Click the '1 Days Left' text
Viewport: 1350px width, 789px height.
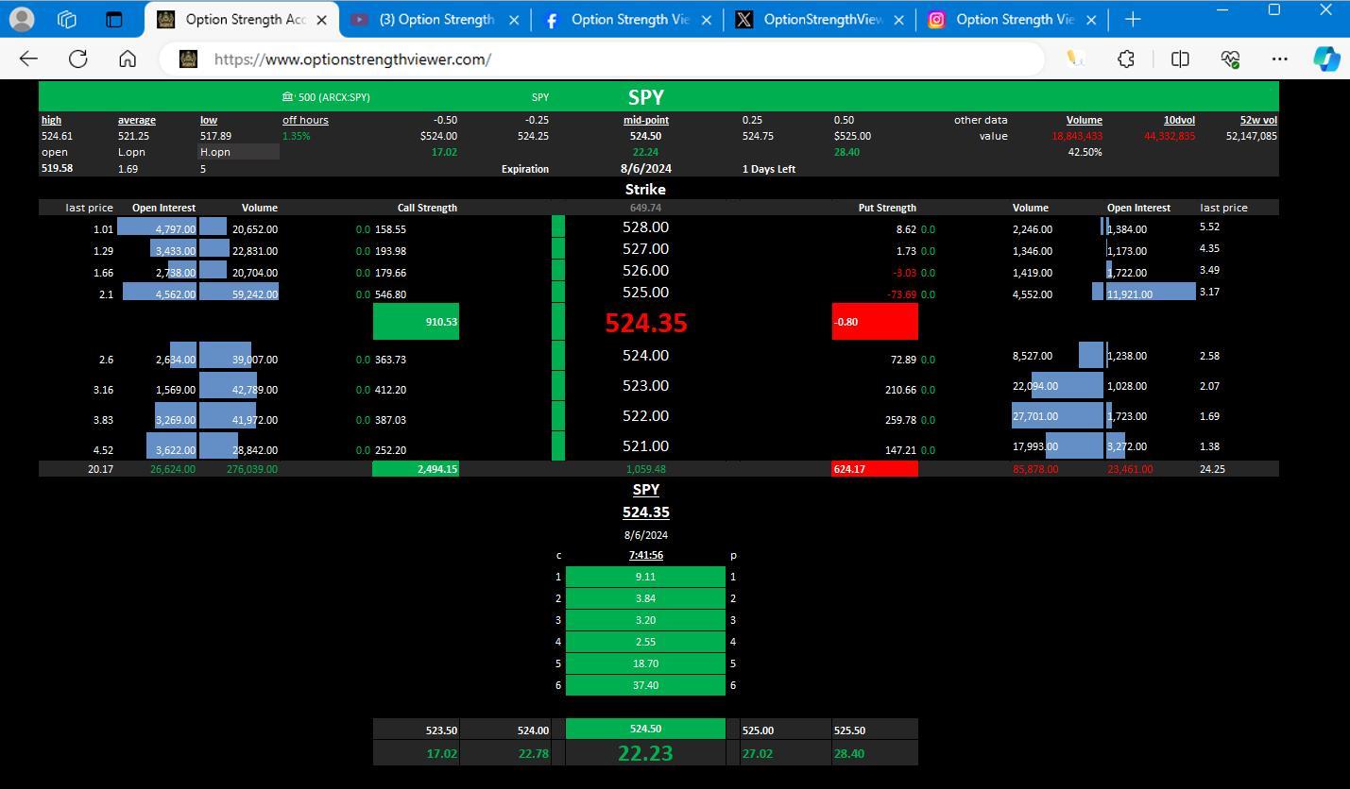pos(769,169)
